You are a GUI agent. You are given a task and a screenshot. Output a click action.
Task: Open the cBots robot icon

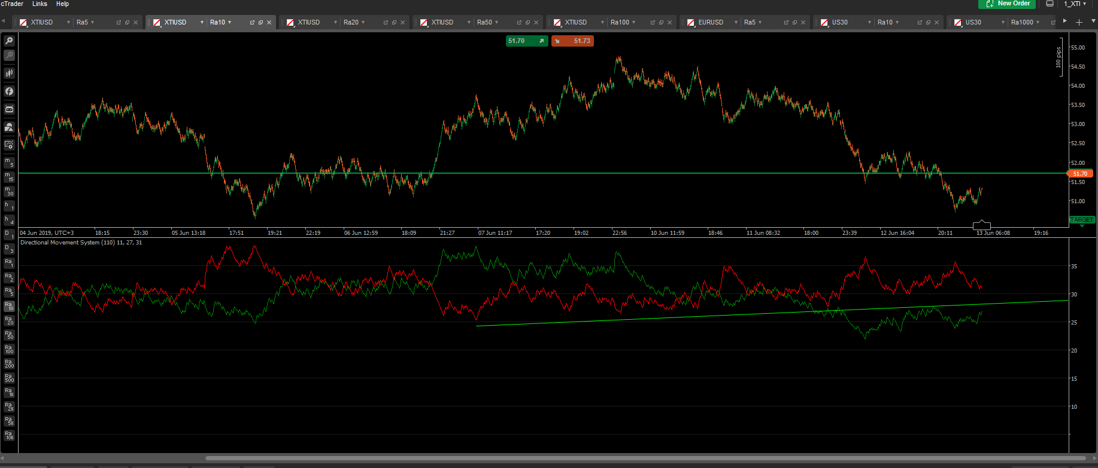(9, 109)
